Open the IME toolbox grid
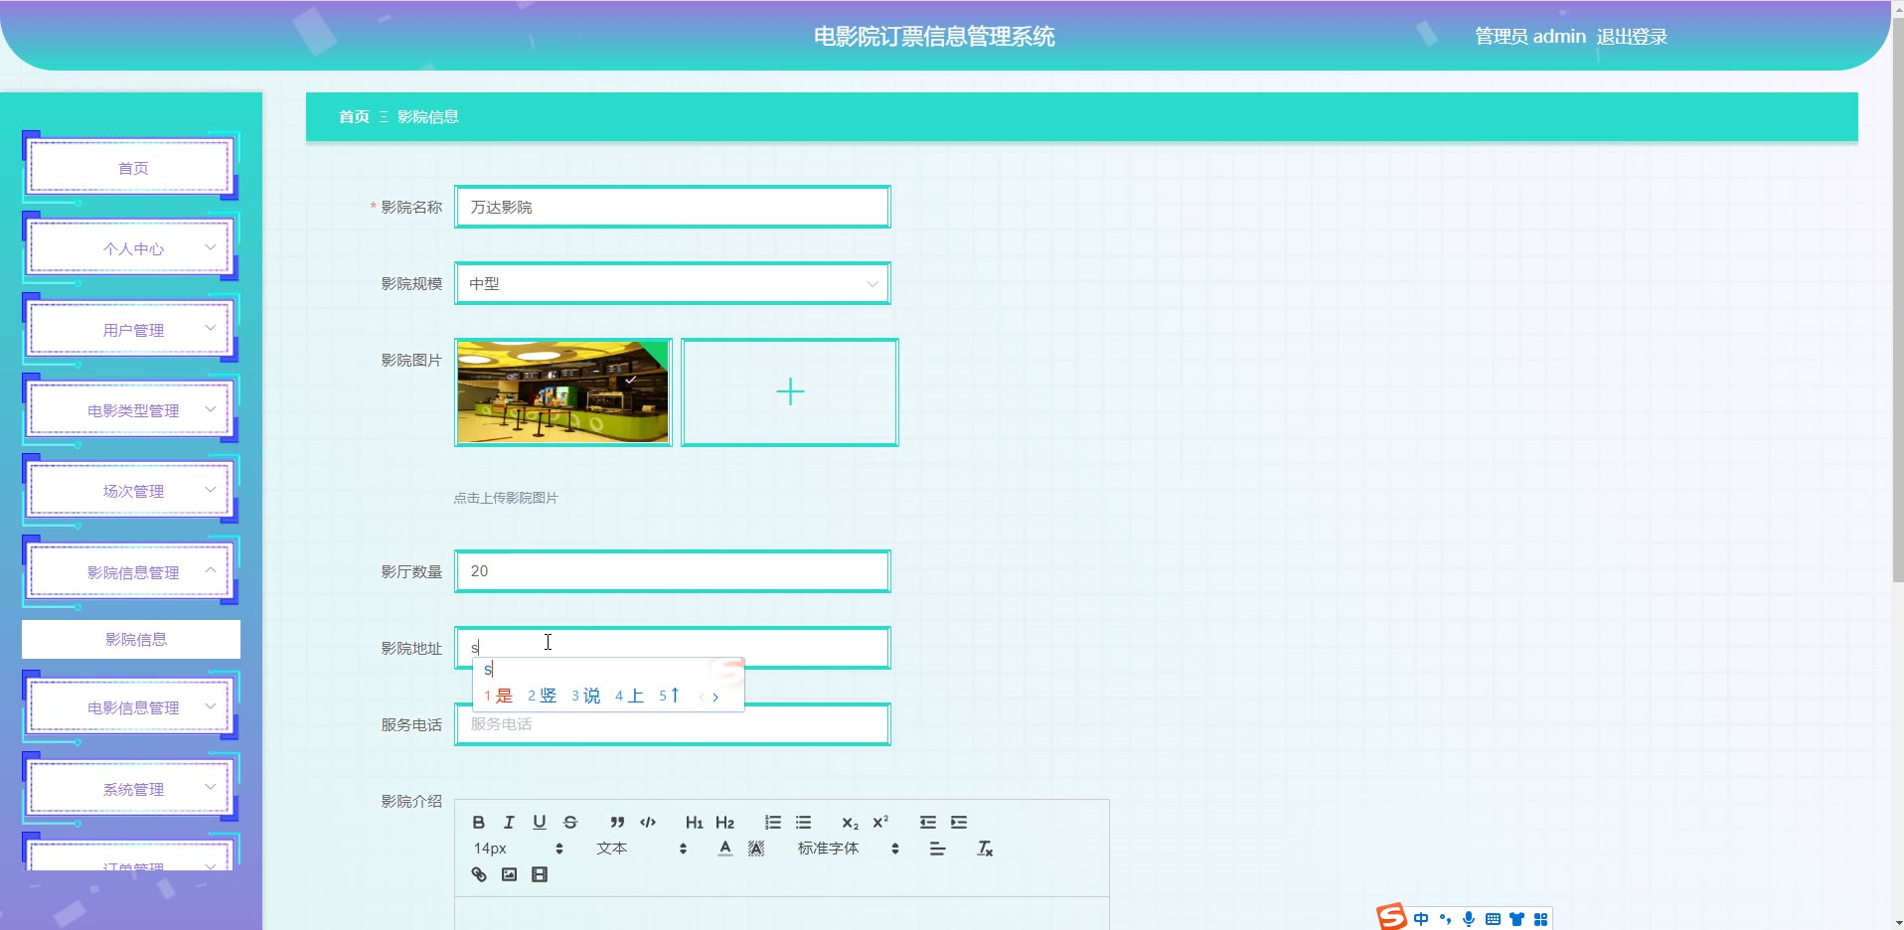The height and width of the screenshot is (930, 1904). click(1540, 919)
